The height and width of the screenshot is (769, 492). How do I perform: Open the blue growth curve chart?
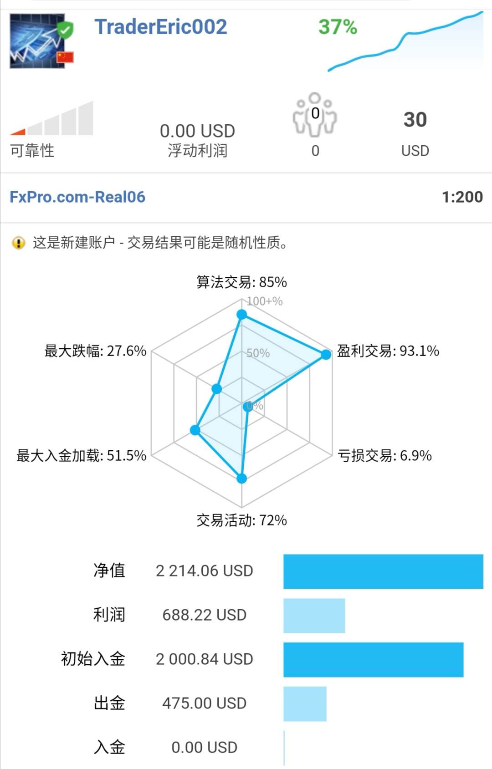[405, 42]
